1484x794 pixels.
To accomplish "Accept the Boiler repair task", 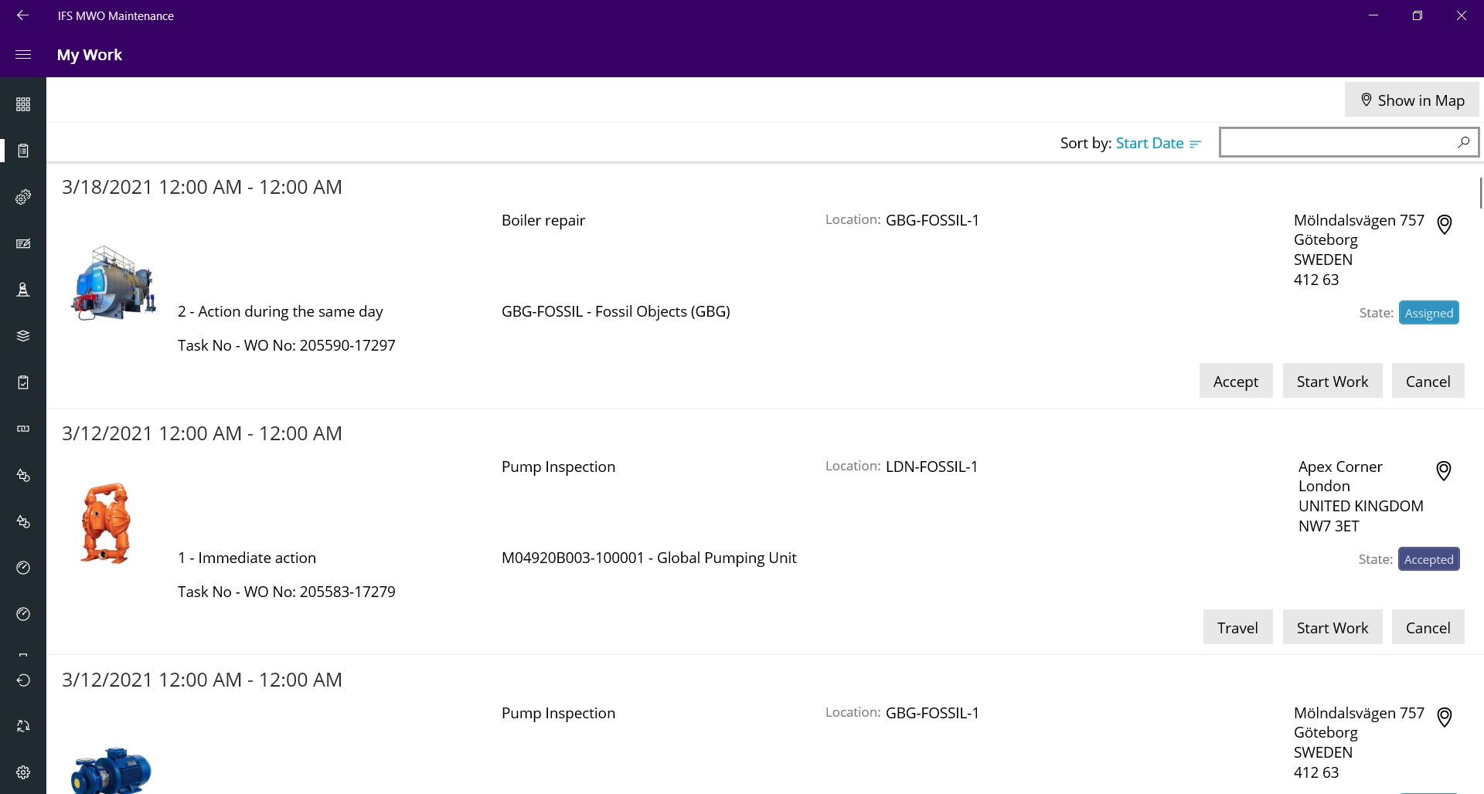I will pyautogui.click(x=1235, y=381).
